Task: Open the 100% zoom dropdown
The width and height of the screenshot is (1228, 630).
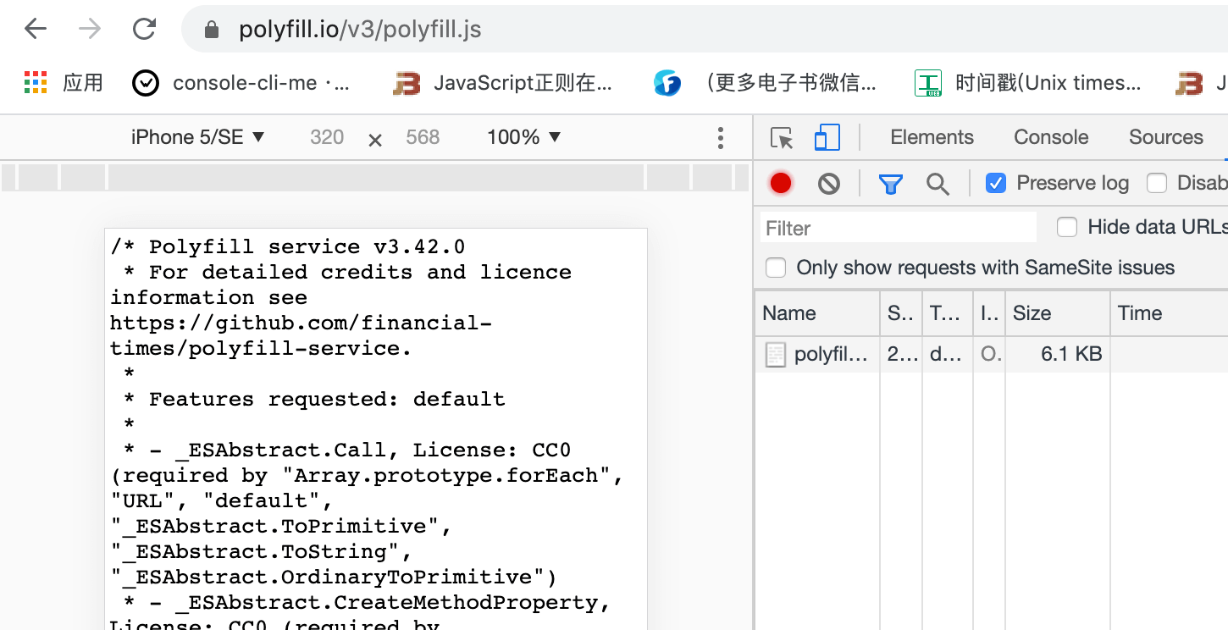Action: [523, 137]
